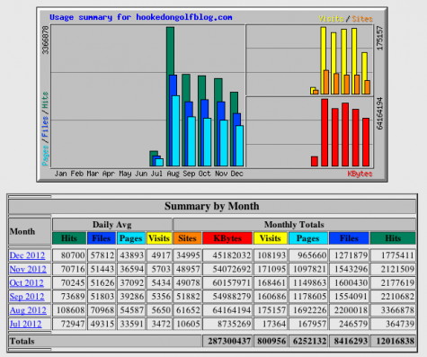Click the green 'Hits' header under Daily Avg
Image resolution: width=427 pixels, height=357 pixels.
tap(69, 238)
